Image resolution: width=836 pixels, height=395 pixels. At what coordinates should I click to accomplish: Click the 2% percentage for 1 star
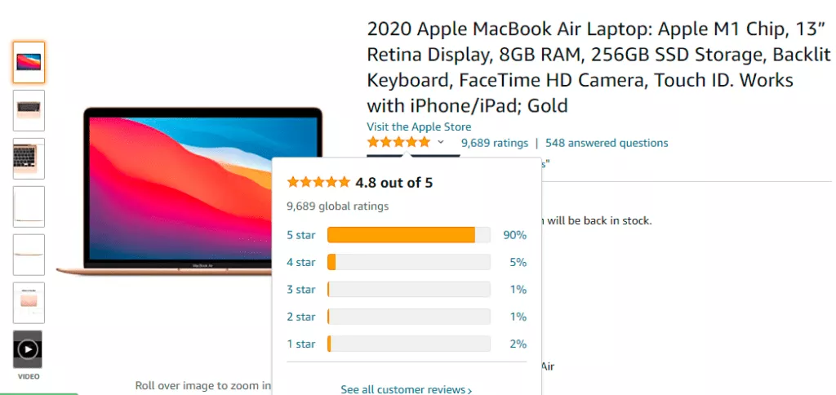(x=518, y=344)
